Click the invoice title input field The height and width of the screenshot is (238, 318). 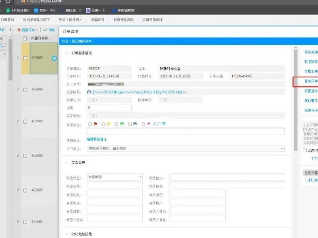point(227,177)
